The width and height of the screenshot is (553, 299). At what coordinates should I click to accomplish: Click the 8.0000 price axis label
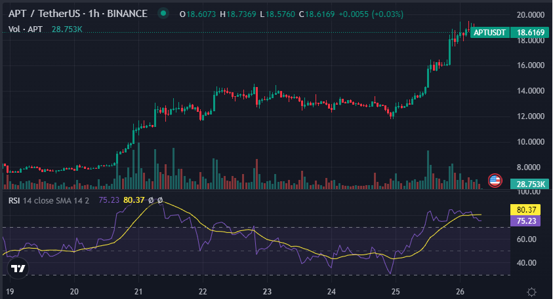tap(528, 167)
